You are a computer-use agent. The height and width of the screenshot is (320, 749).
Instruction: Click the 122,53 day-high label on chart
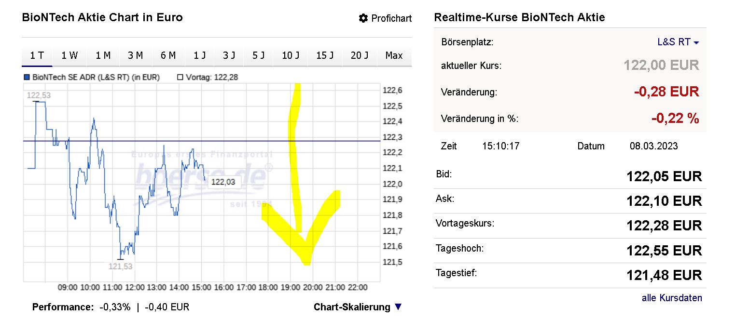[39, 95]
